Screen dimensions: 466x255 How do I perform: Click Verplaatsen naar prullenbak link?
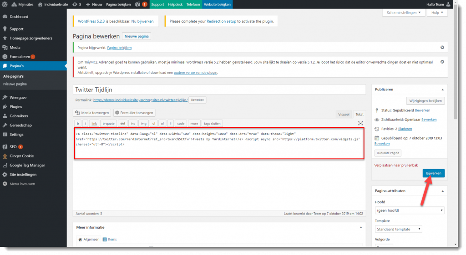tap(396, 165)
